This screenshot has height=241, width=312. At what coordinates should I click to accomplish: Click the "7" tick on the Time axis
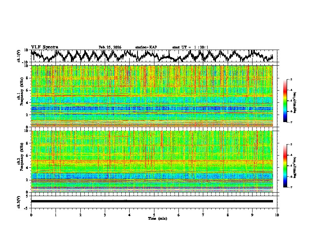pos(203,215)
